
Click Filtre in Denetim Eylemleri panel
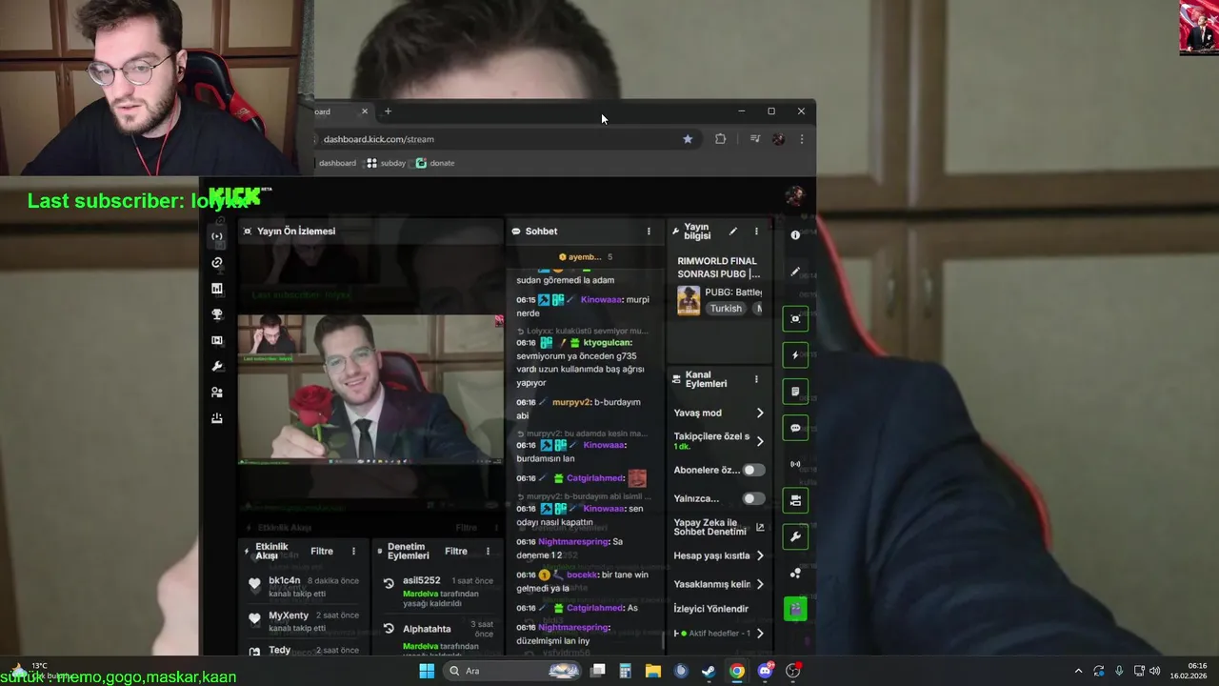click(x=456, y=551)
